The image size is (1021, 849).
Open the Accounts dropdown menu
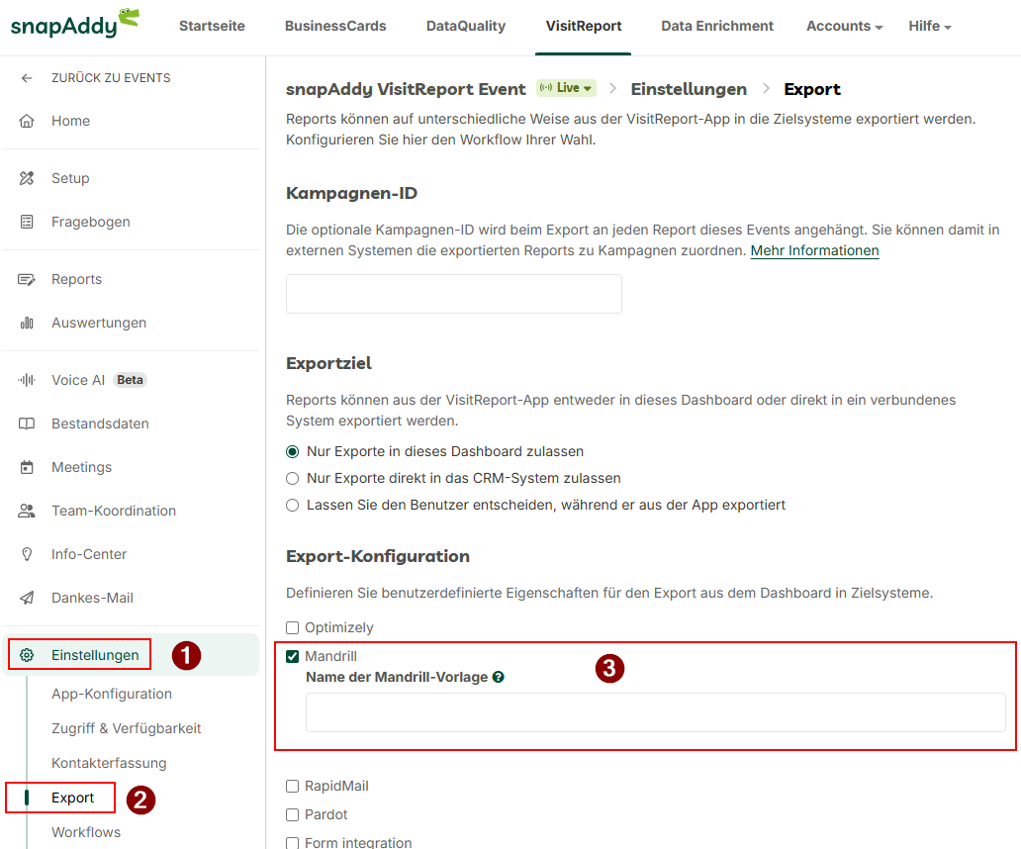(x=845, y=26)
